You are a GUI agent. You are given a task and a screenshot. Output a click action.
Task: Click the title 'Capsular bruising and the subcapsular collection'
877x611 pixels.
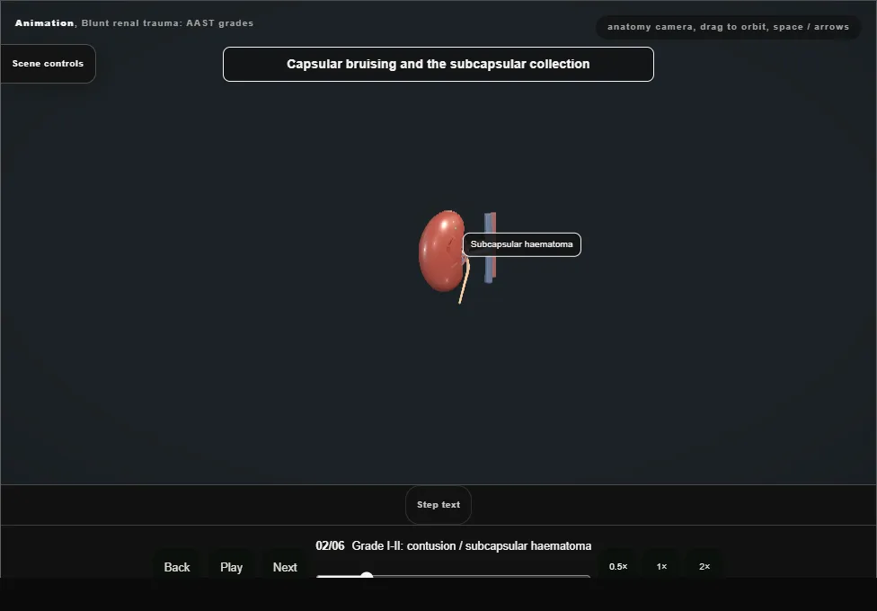point(438,65)
